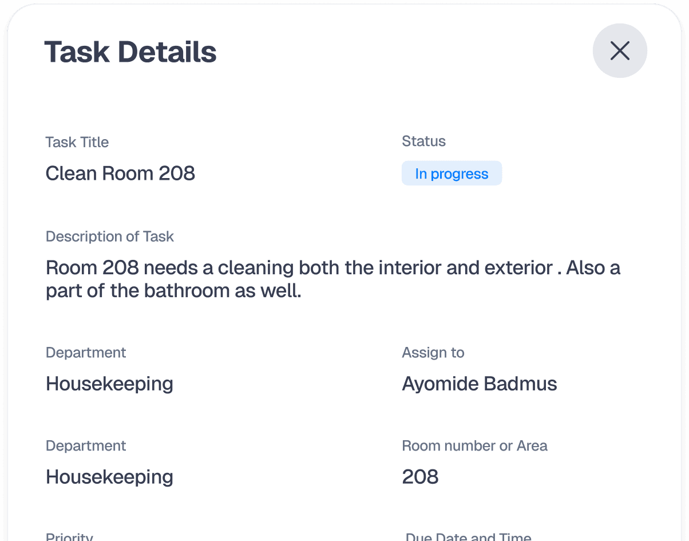Click the Clean Room 208 task title
This screenshot has width=689, height=541.
point(120,173)
